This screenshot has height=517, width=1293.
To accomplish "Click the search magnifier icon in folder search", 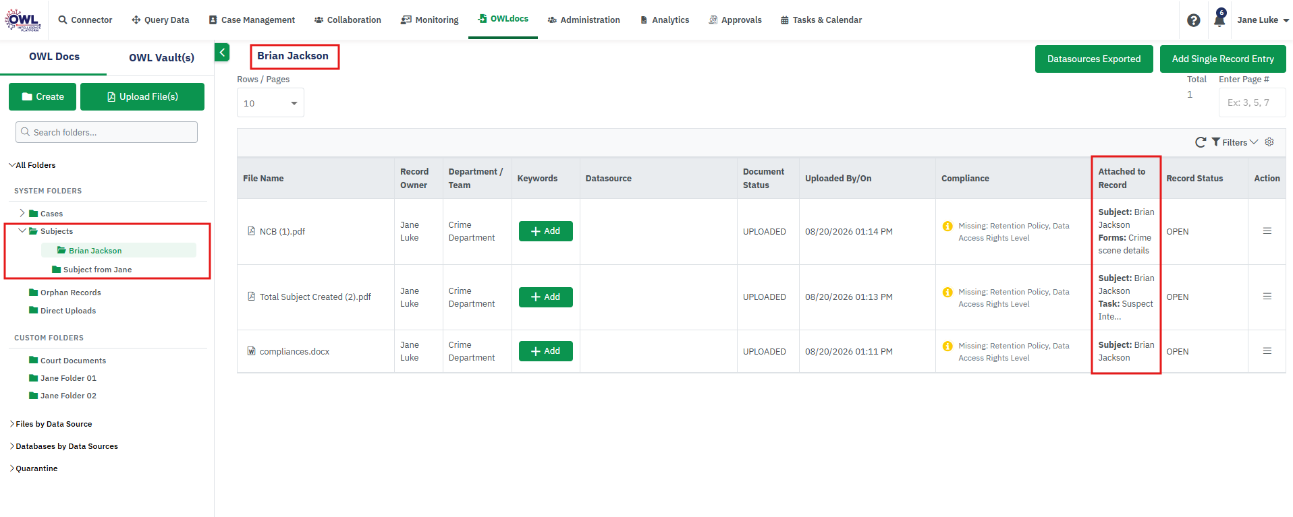I will coord(26,132).
